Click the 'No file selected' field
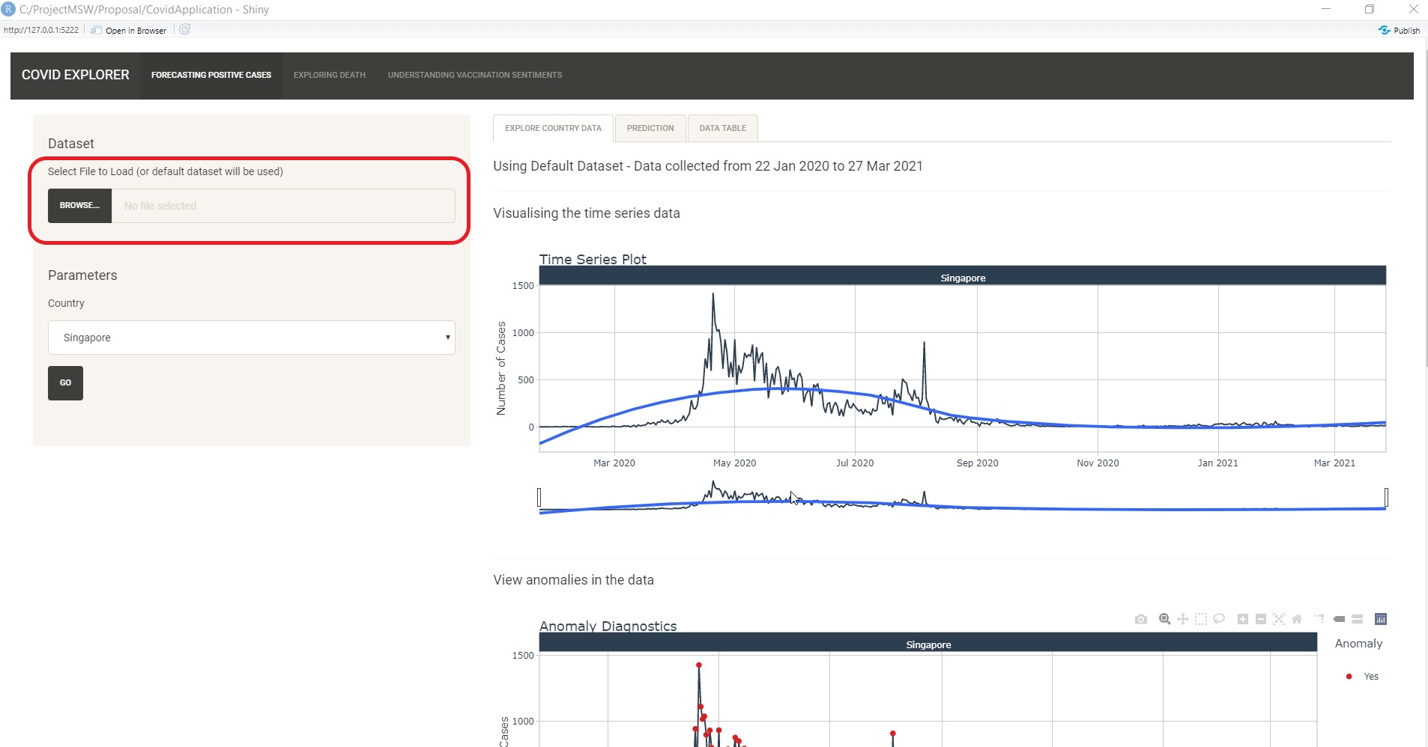The image size is (1428, 747). [x=282, y=206]
